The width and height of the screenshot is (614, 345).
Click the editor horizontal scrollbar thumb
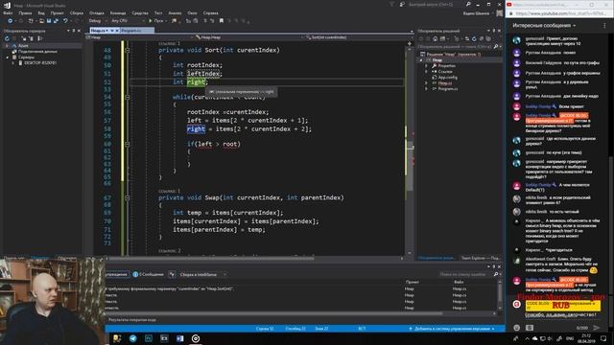pos(211,258)
